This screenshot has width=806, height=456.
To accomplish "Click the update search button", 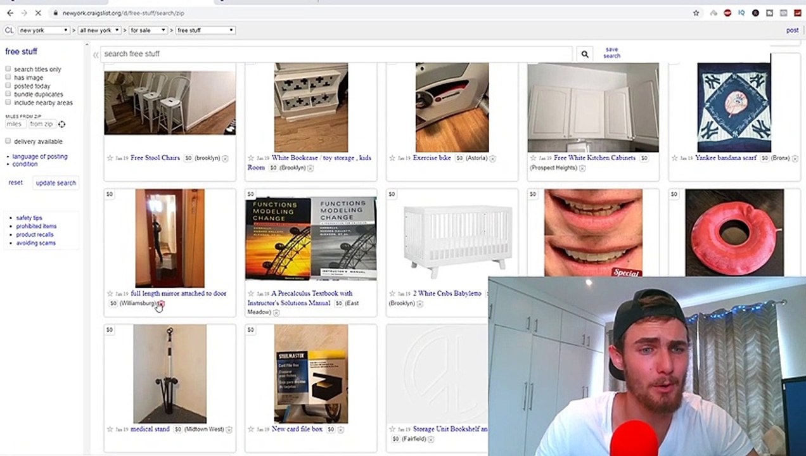I will [56, 183].
